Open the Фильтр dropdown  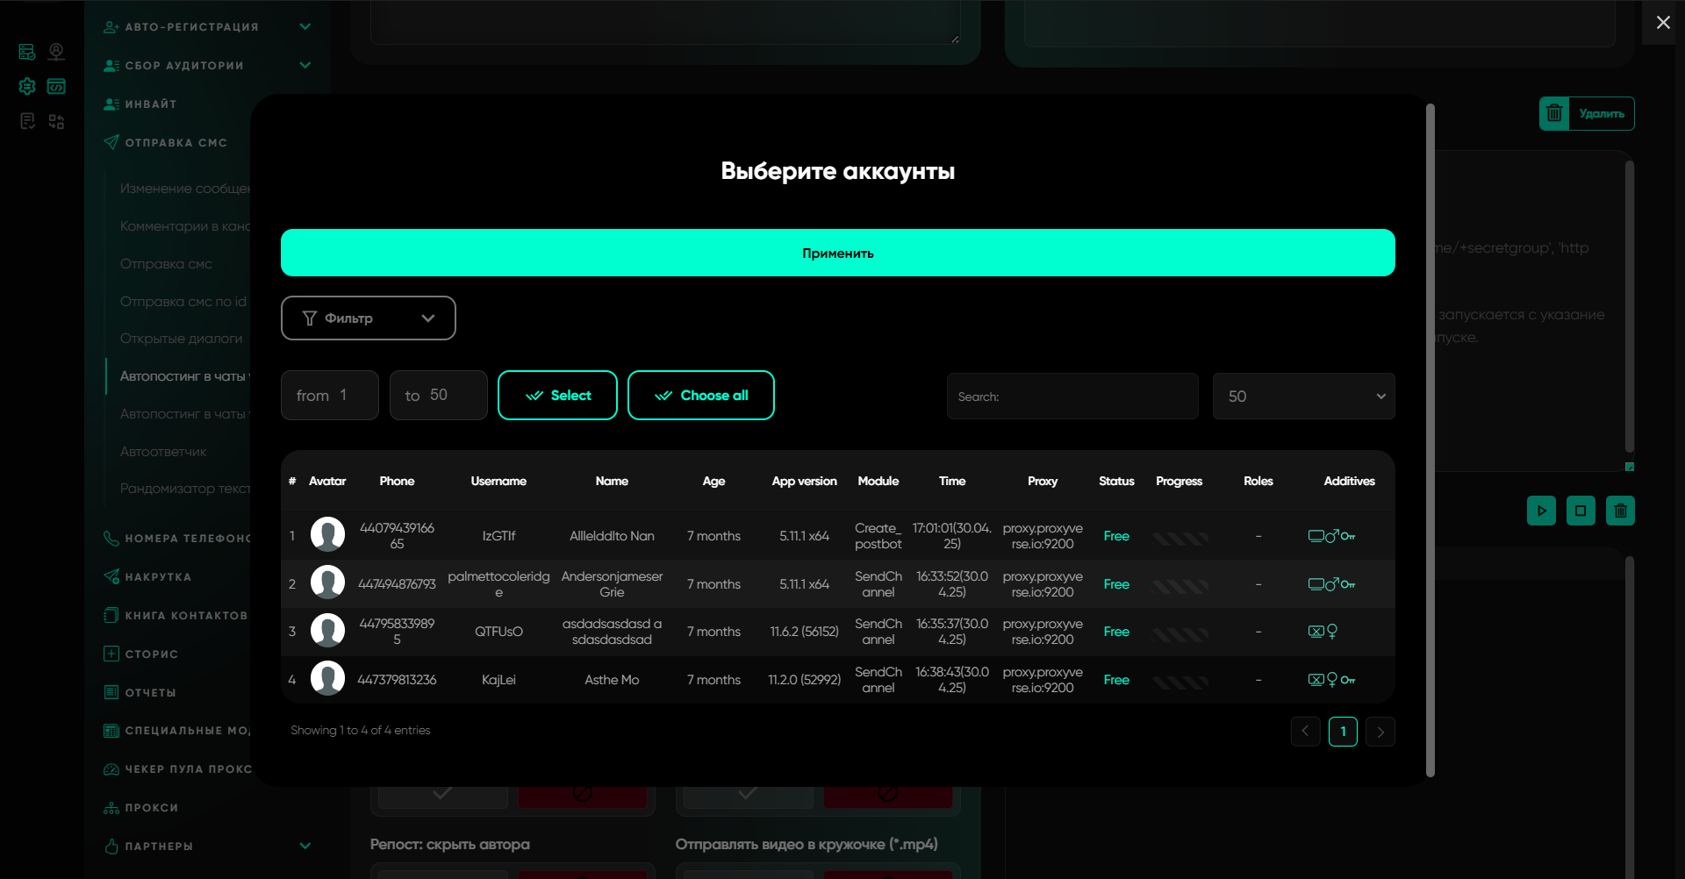pos(368,318)
